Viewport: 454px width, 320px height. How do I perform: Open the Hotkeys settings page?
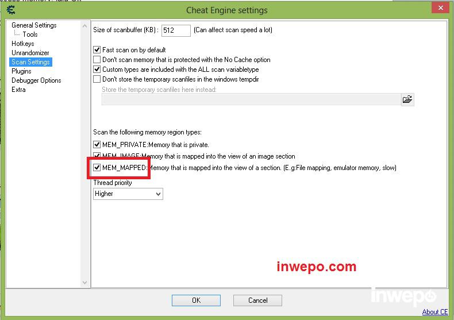point(23,44)
